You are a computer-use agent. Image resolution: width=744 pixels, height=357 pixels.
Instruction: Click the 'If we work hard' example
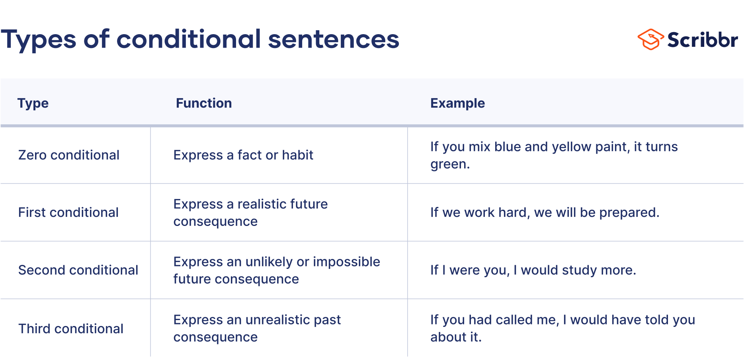[545, 212]
